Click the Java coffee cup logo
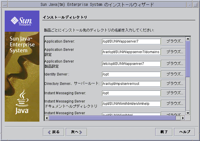This screenshot has width=200, height=141. 22,102
